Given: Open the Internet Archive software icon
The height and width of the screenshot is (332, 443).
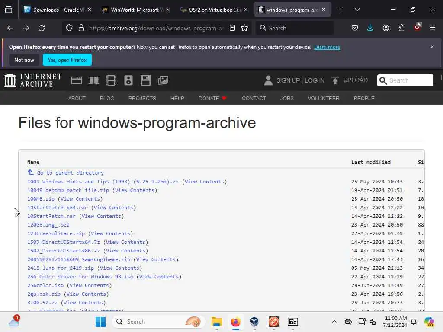Looking at the screenshot, I should [x=146, y=80].
